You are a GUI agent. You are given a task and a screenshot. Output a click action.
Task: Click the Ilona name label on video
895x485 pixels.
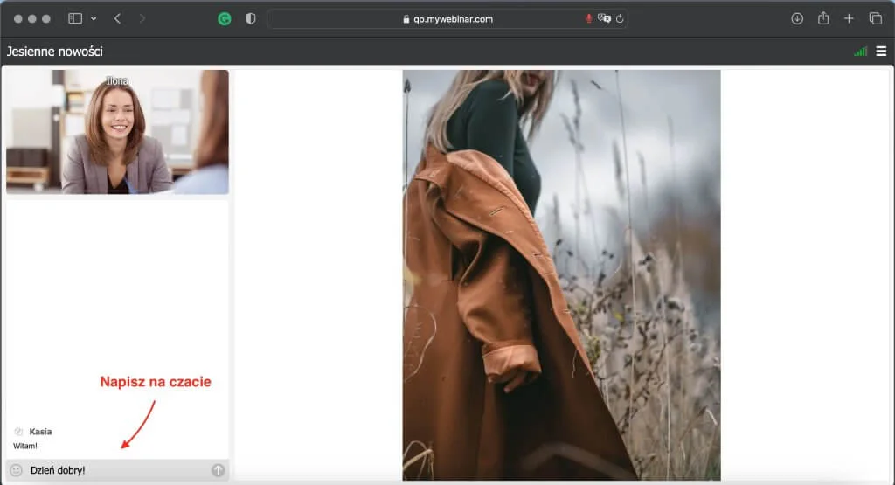pyautogui.click(x=117, y=81)
